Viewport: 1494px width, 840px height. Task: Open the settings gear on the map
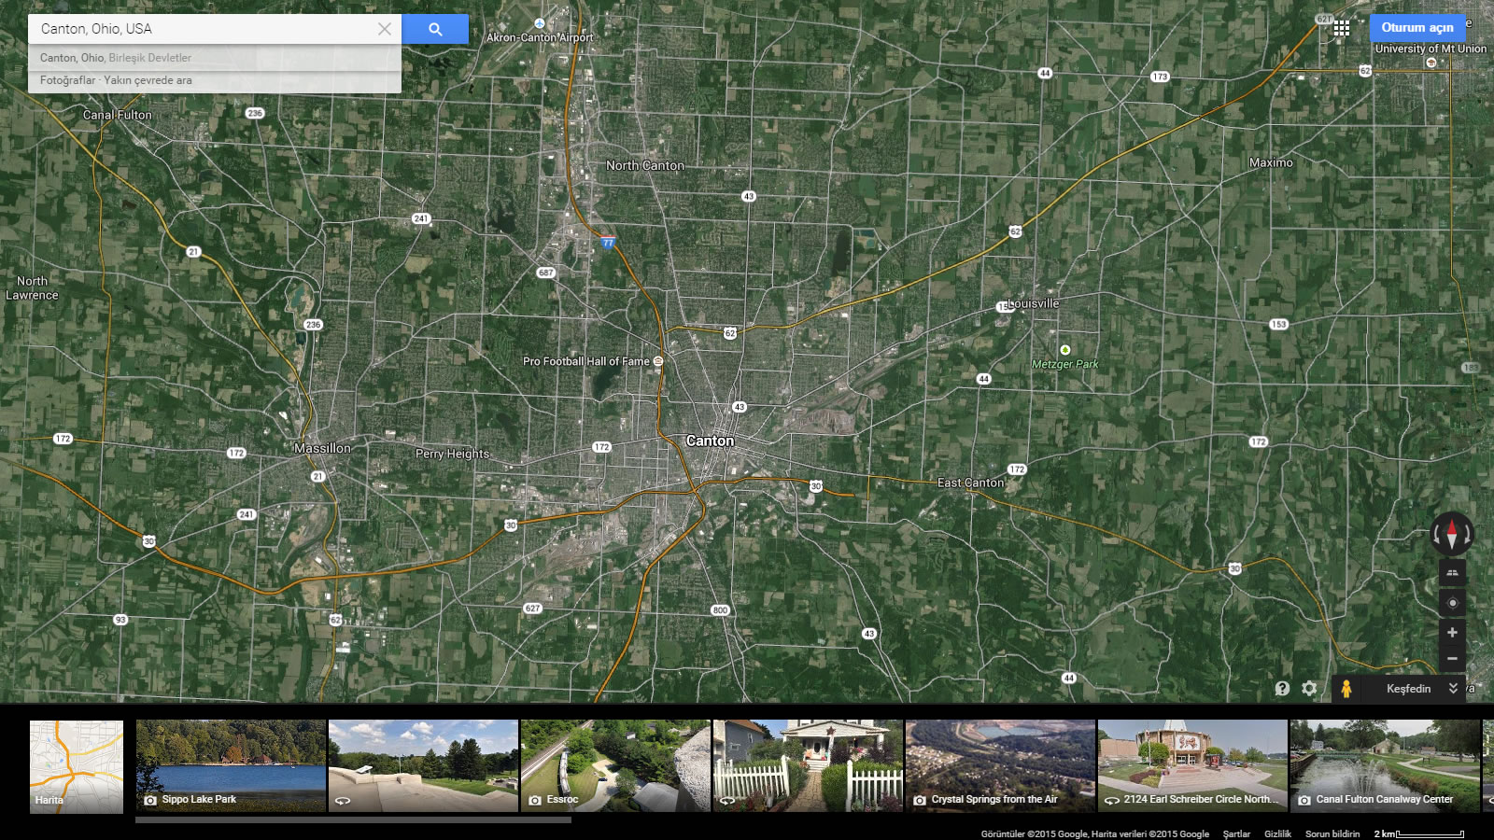[1309, 689]
